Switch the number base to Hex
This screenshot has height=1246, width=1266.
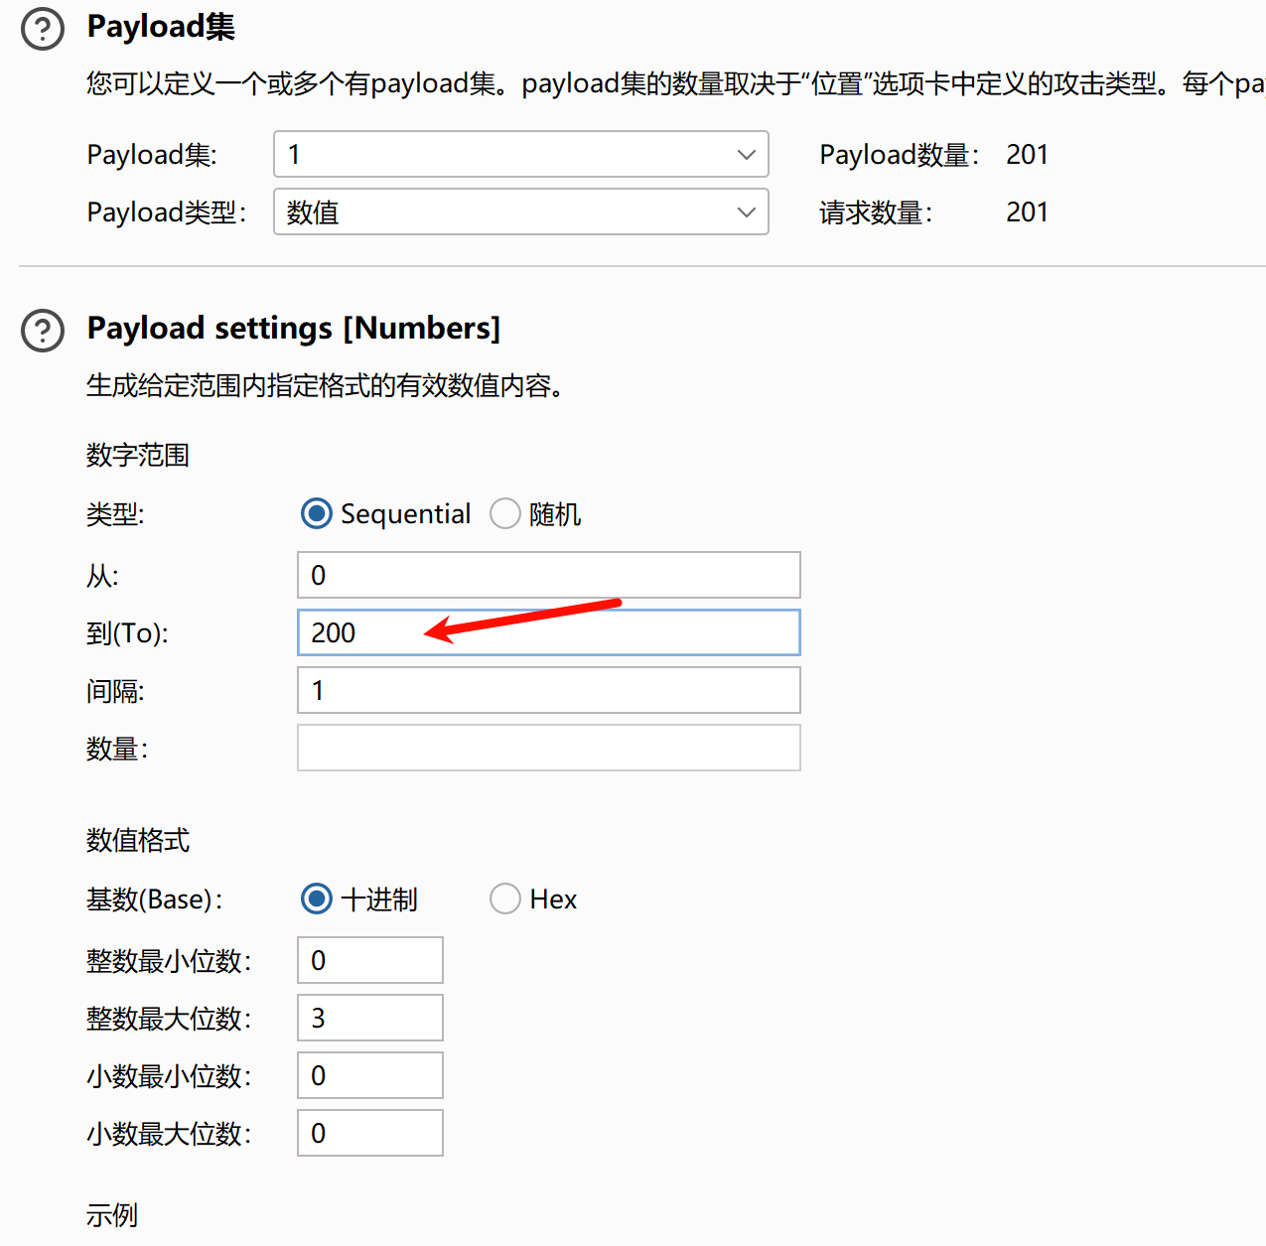(505, 899)
